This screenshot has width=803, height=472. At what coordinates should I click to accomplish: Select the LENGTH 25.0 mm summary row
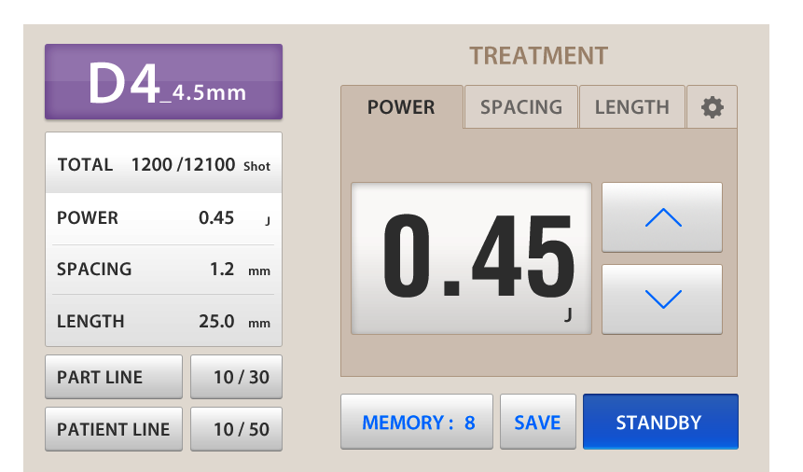pyautogui.click(x=163, y=321)
